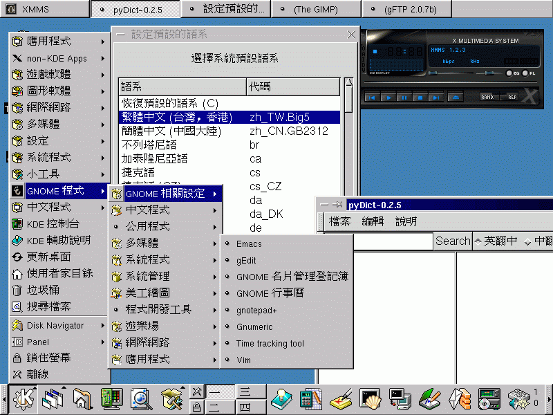Viewport: 553px width, 415px height.
Task: Launch the green notebook editor icon
Action: 429,399
